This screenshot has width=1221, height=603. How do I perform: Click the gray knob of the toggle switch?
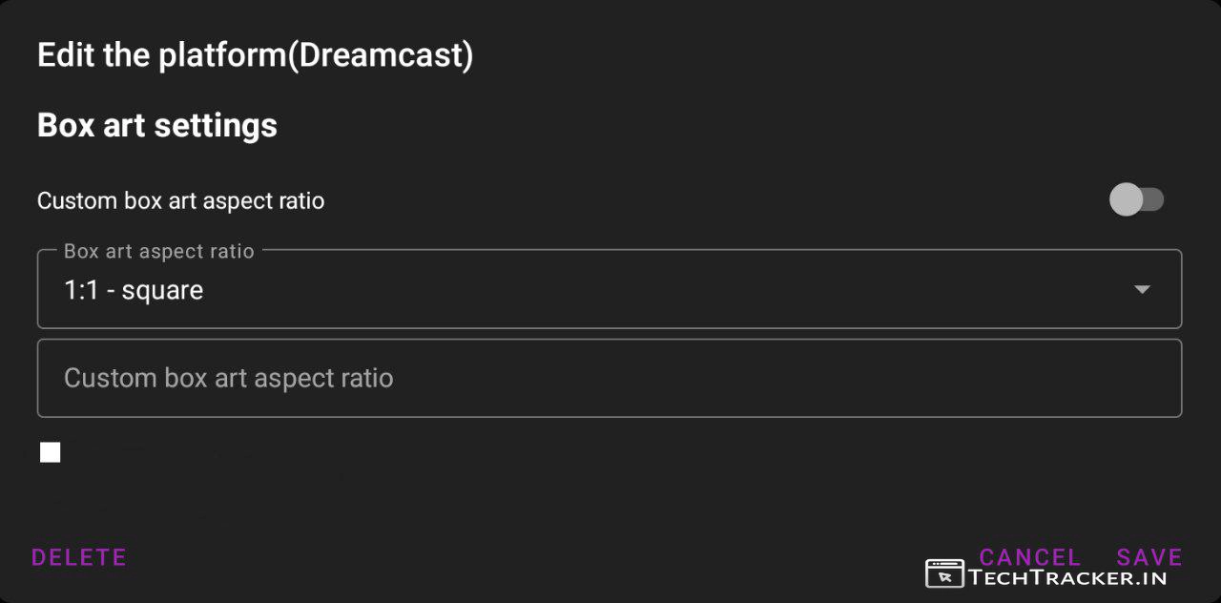point(1126,200)
